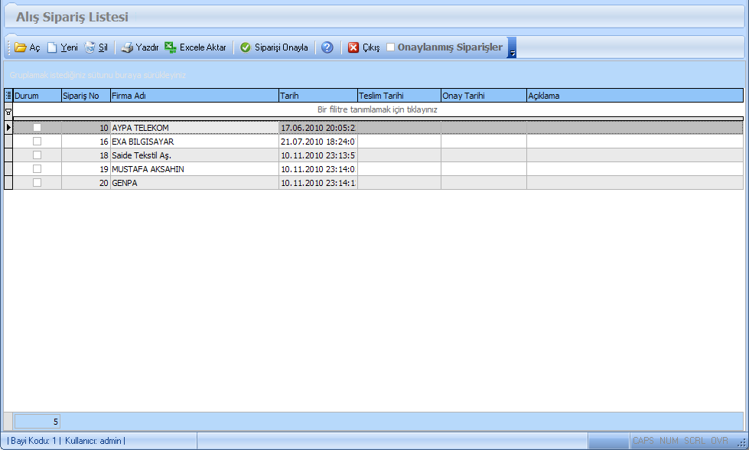Expand the toolbar options dropdown arrow

[513, 53]
